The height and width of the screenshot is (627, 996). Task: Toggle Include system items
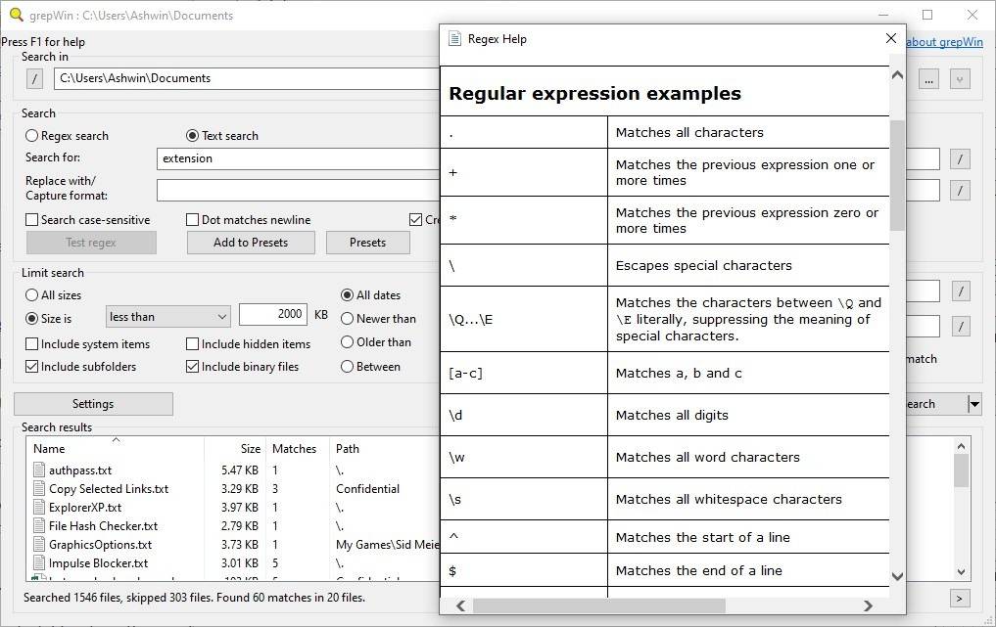click(88, 344)
